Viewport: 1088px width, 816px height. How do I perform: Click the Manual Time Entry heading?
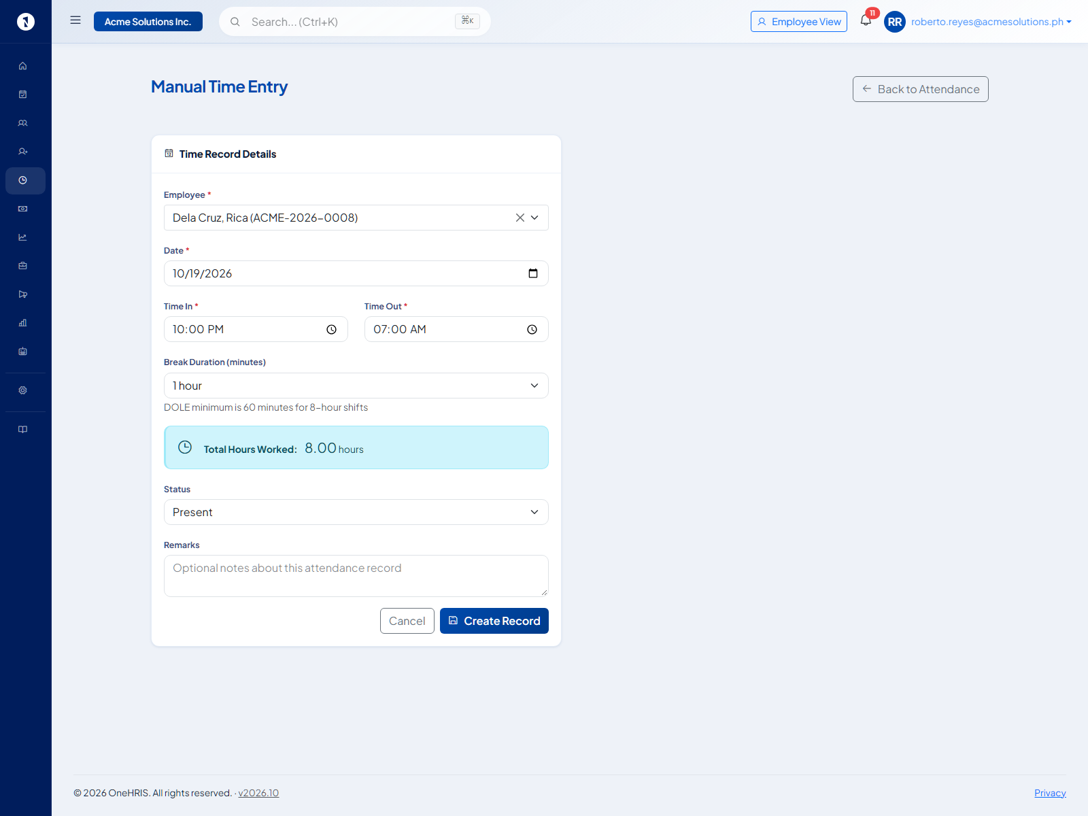point(219,87)
